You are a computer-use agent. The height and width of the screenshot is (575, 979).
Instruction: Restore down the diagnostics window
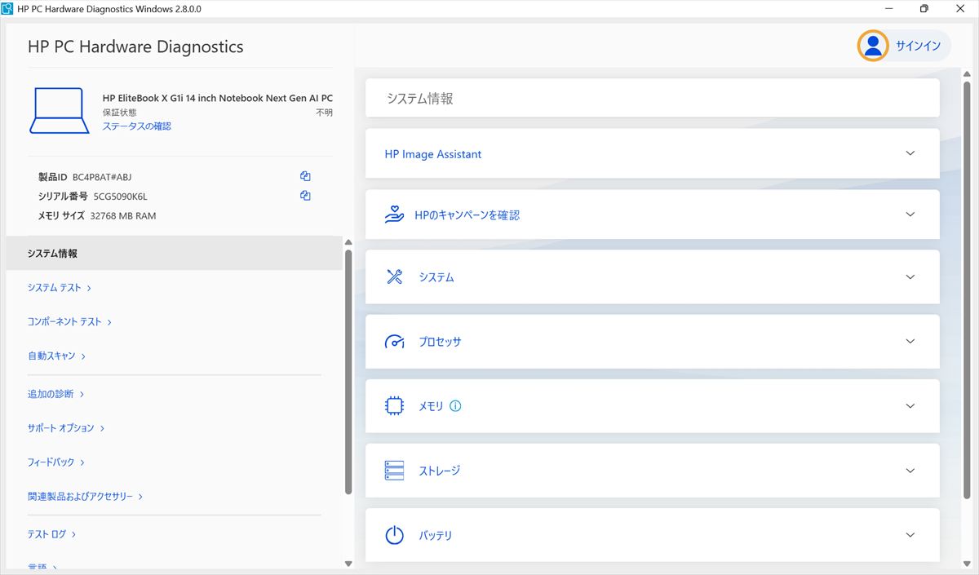[x=924, y=9]
